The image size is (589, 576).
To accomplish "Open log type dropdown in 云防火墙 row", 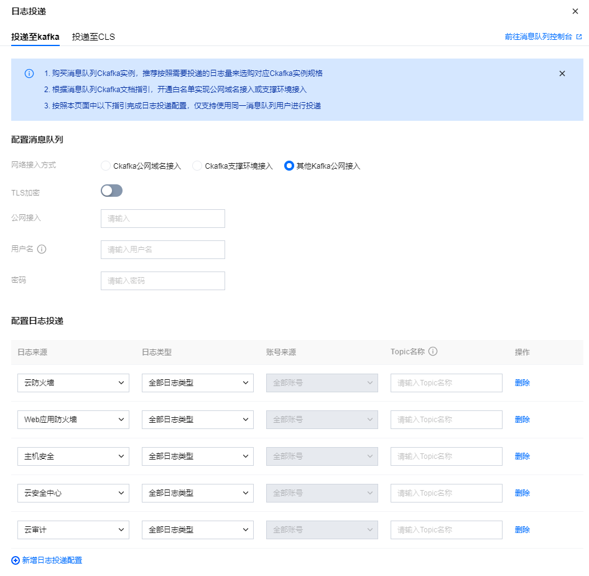I will 198,383.
